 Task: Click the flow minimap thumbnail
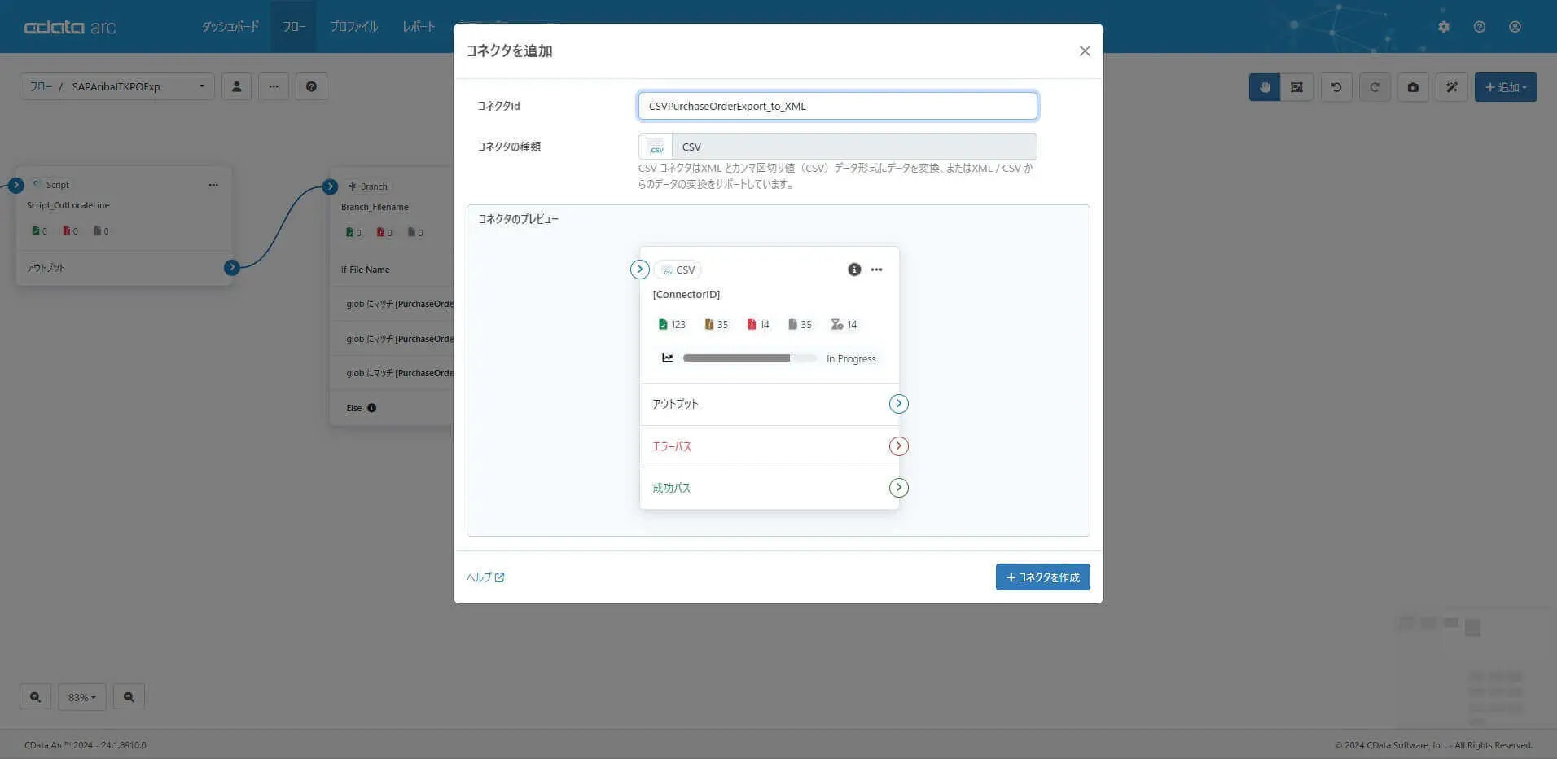point(1473,669)
